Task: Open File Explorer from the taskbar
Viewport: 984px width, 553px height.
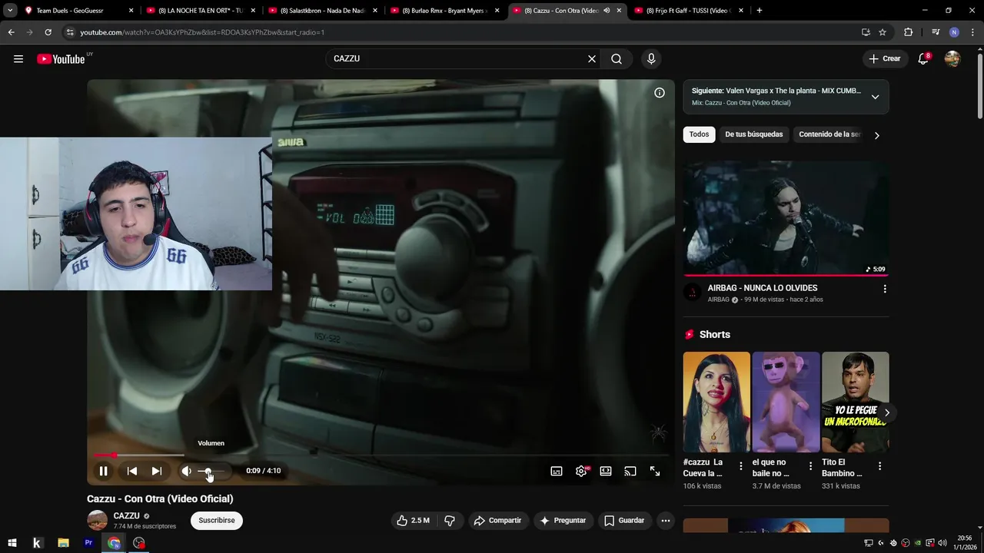Action: pyautogui.click(x=63, y=543)
